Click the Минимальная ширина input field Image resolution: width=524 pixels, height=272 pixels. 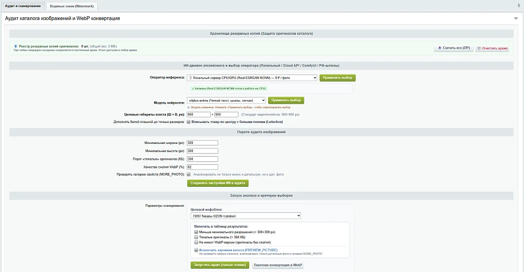coord(203,143)
